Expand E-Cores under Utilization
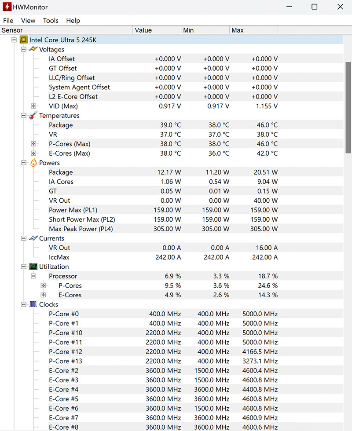The width and height of the screenshot is (352, 431). tap(43, 295)
